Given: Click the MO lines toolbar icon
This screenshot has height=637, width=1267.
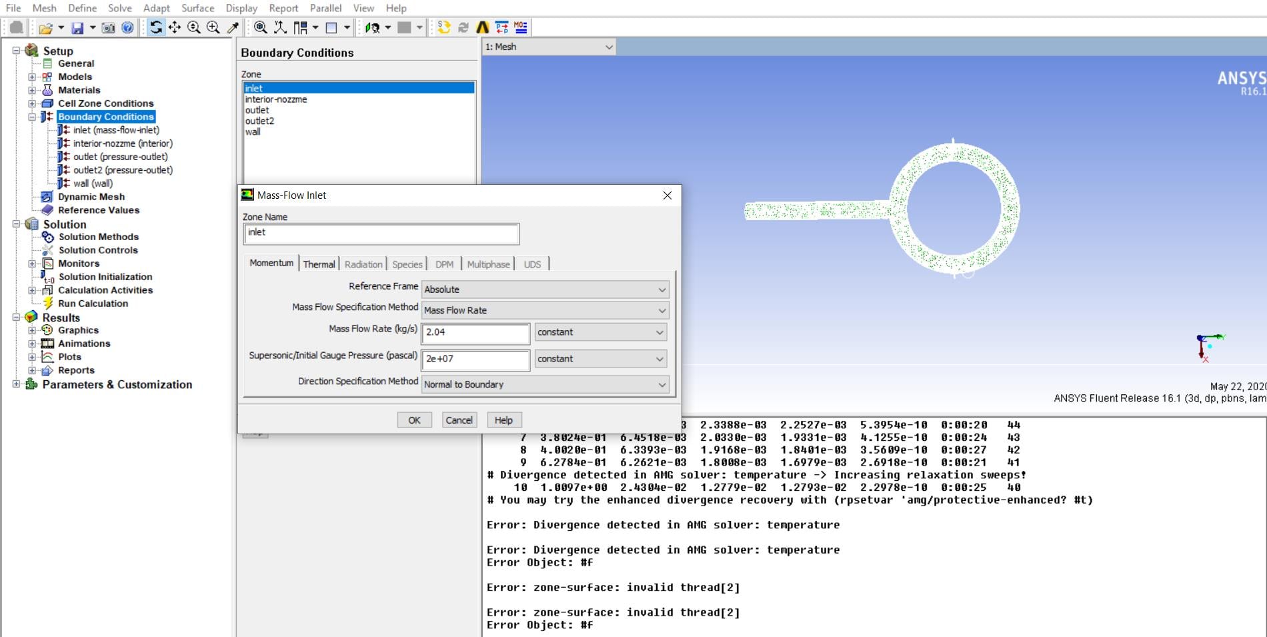Looking at the screenshot, I should (521, 27).
